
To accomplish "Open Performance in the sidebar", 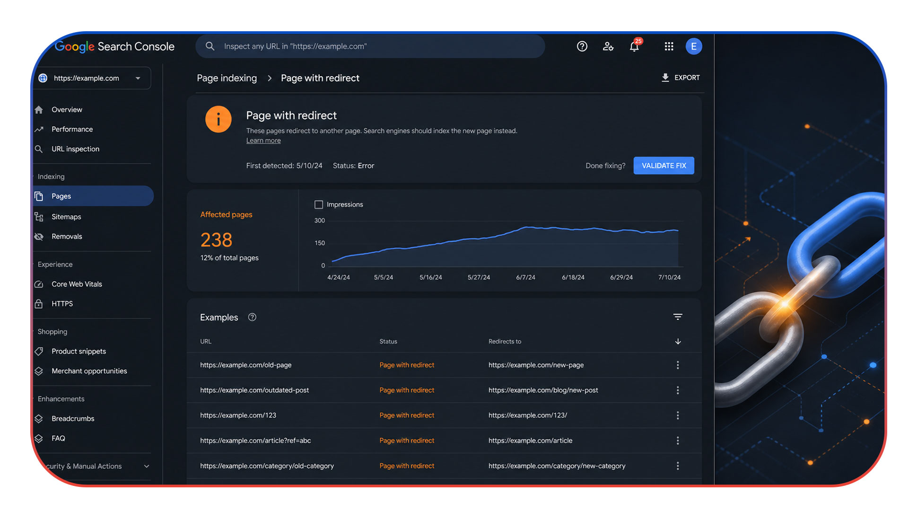I will click(72, 129).
